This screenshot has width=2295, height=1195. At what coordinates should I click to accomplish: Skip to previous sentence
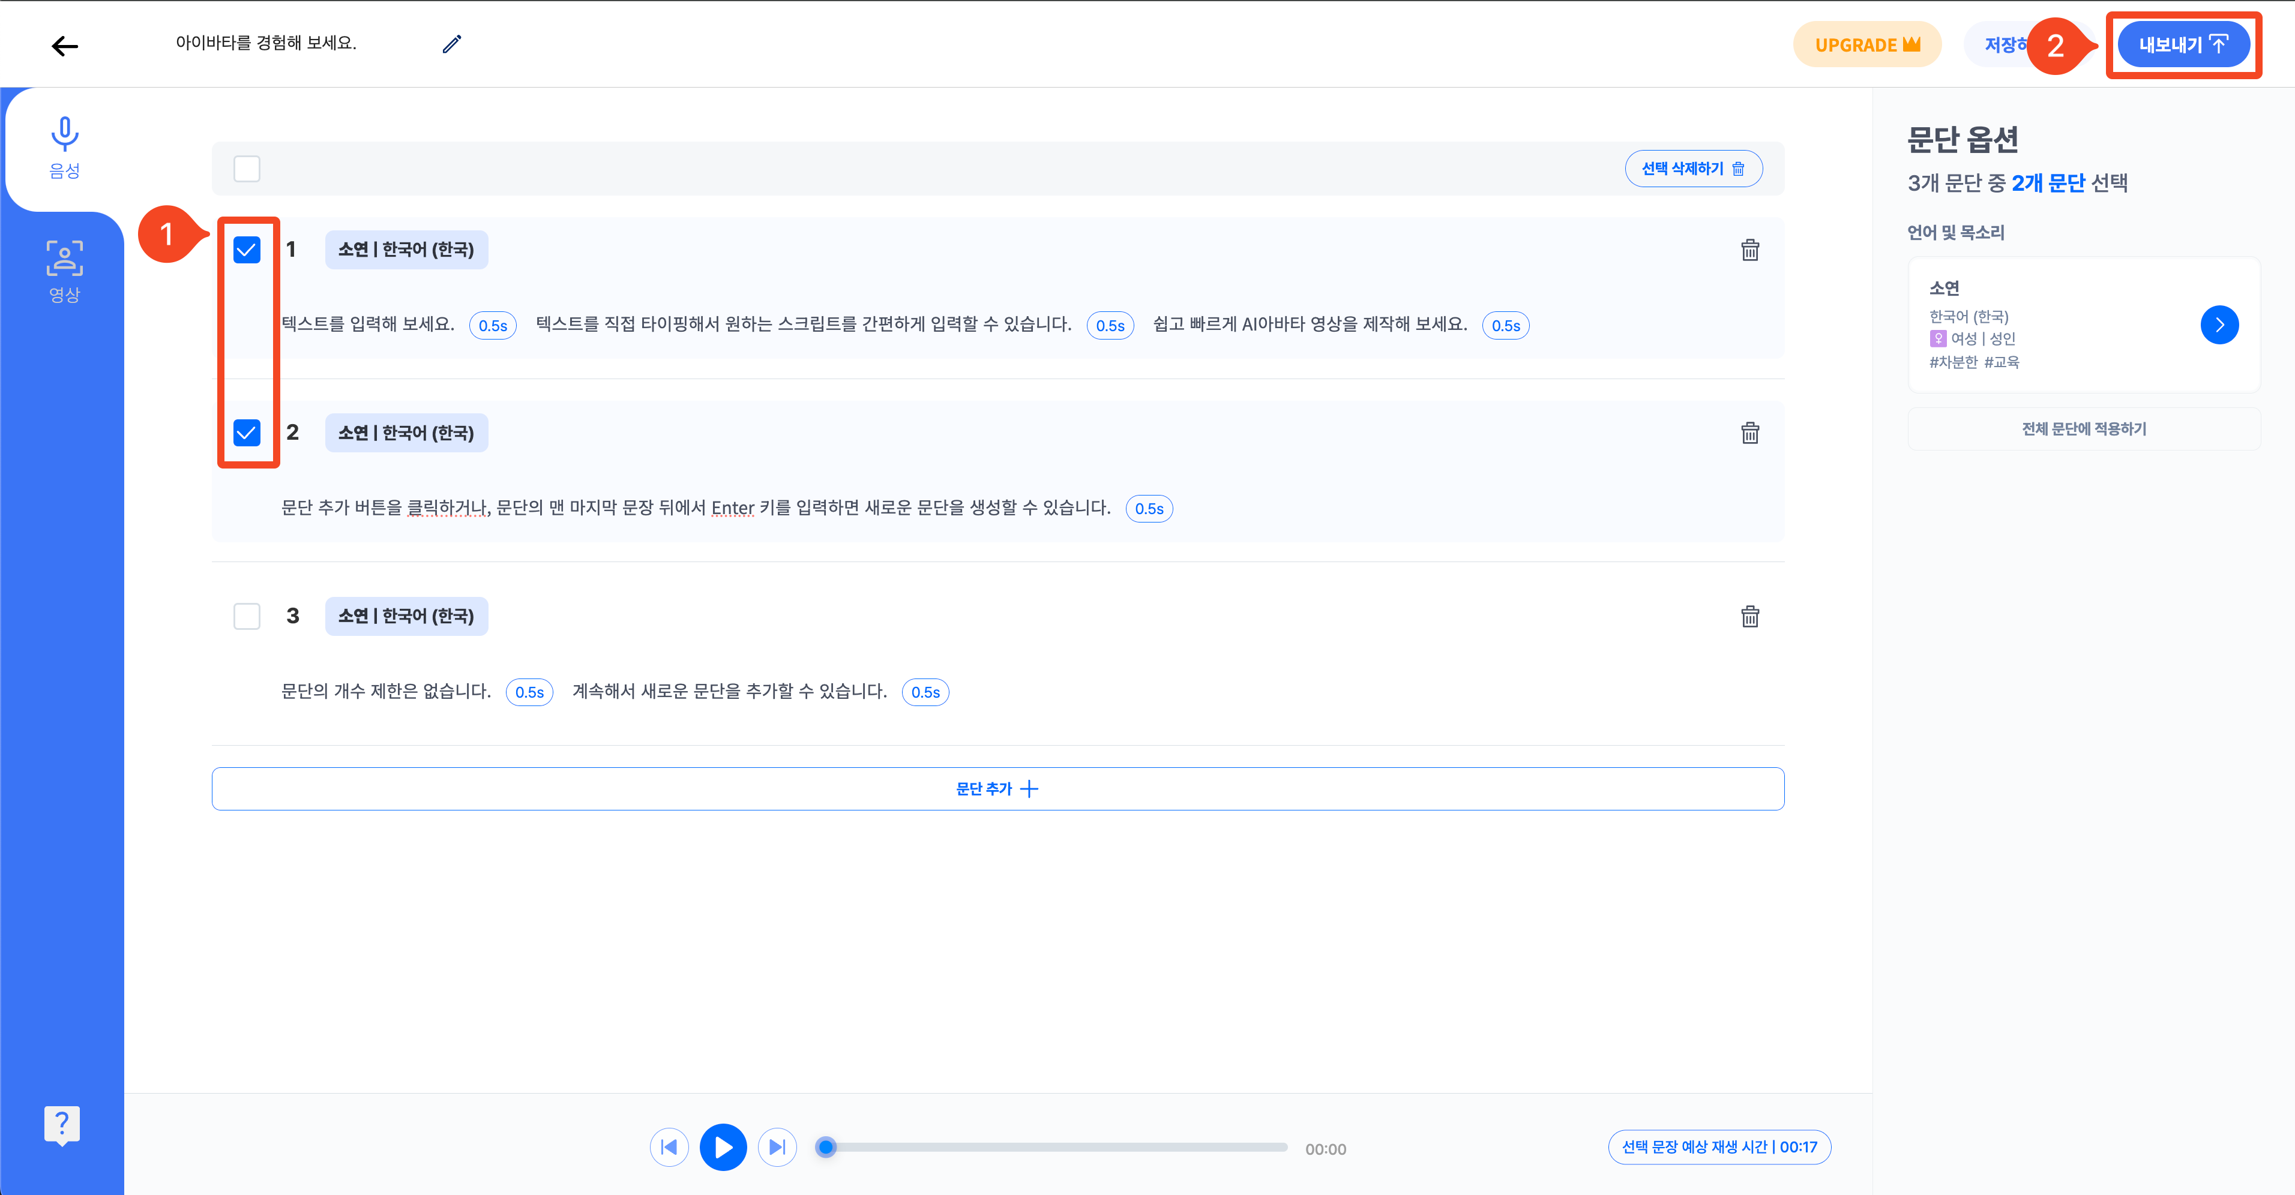pos(669,1147)
